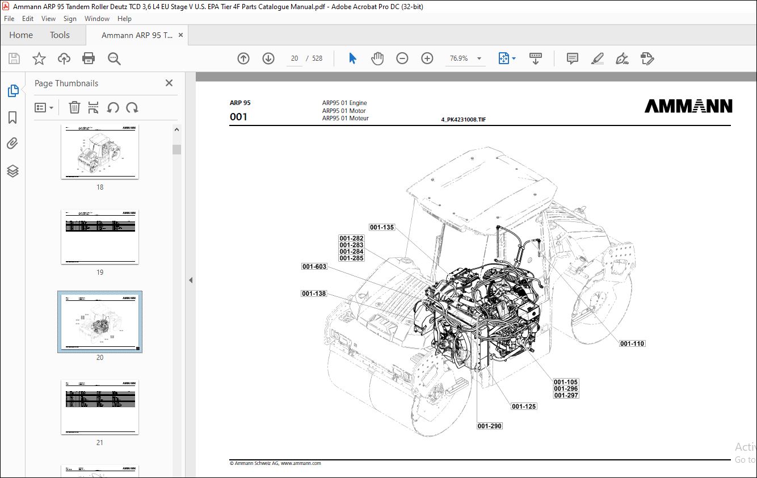Click part label 001-603
Image resolution: width=757 pixels, height=478 pixels.
pos(314,266)
